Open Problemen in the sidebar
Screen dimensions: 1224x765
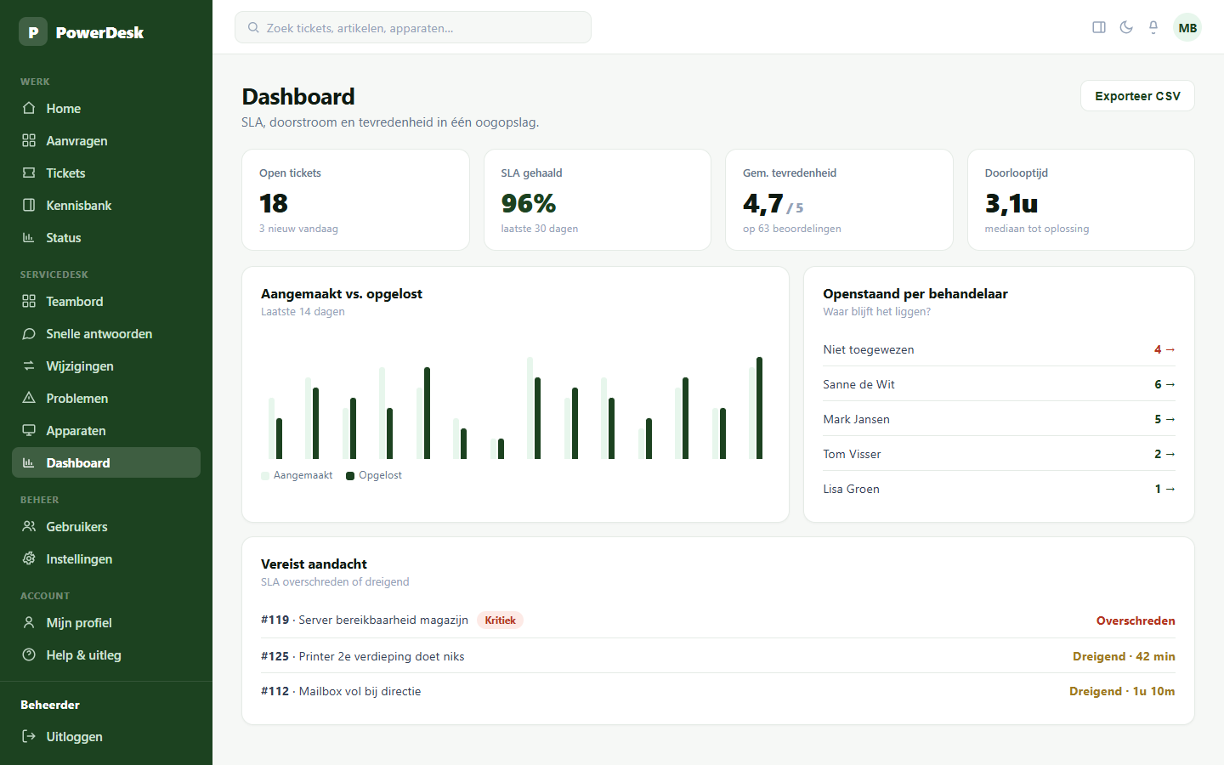[x=106, y=398]
